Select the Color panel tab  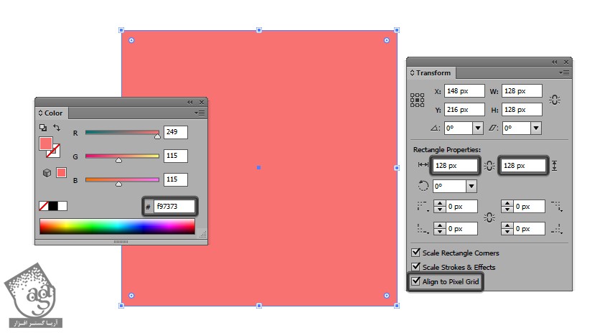[52, 113]
